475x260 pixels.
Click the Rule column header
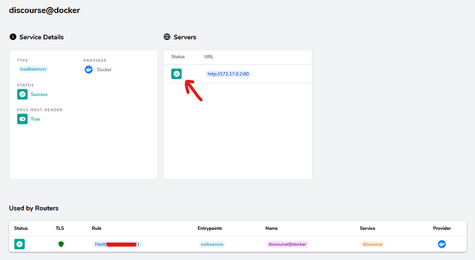coord(96,228)
